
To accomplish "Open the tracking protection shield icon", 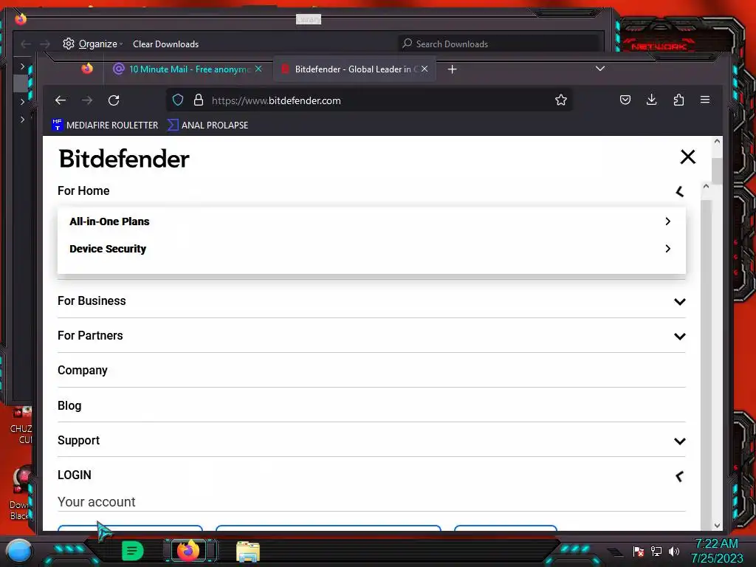I will (178, 100).
